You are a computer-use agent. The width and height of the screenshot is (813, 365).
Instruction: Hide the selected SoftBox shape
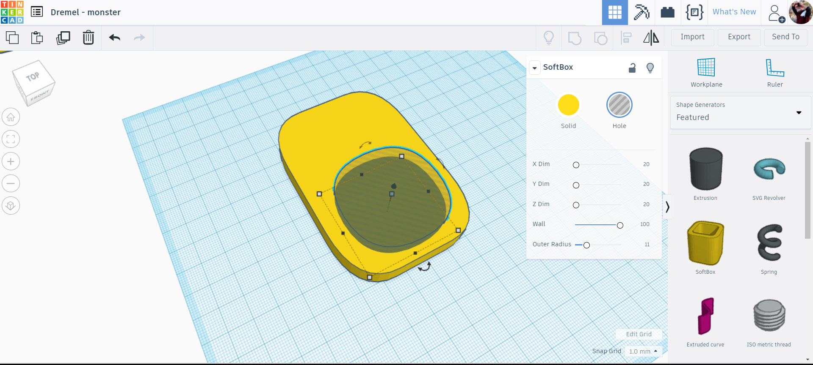click(x=650, y=68)
